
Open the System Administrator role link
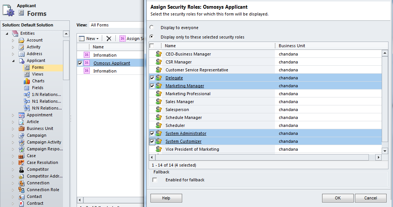(186, 133)
